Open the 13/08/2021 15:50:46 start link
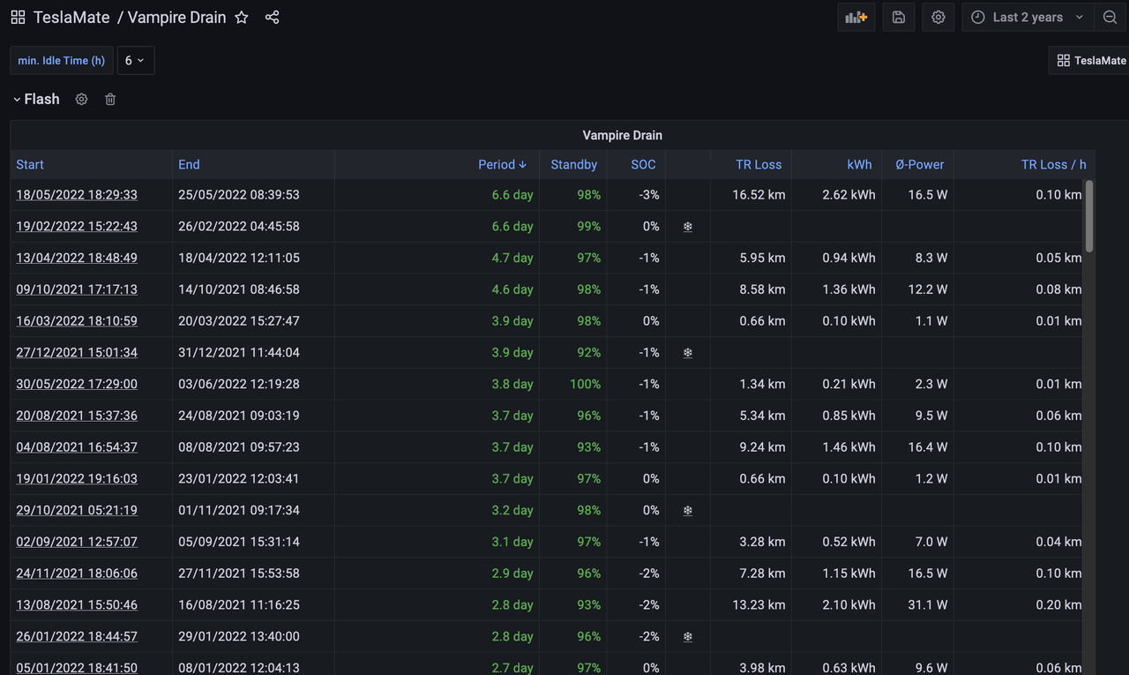The height and width of the screenshot is (675, 1129). click(77, 605)
